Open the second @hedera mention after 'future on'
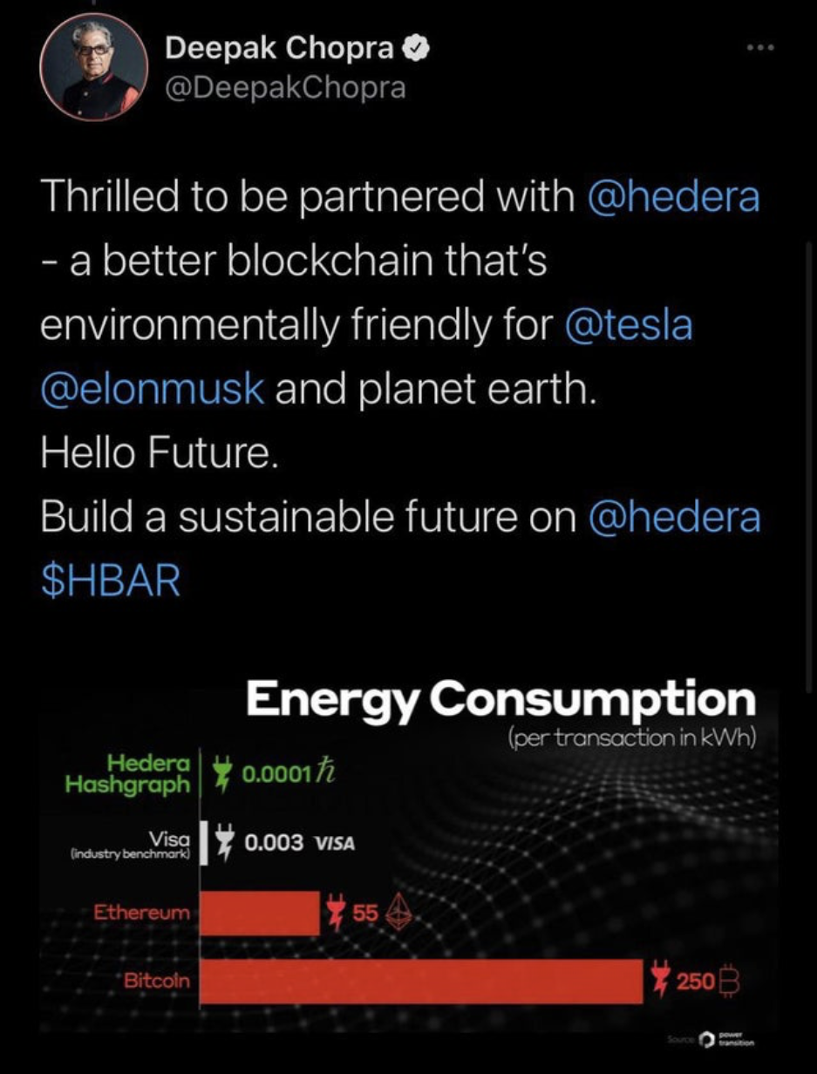The image size is (817, 1074). (675, 518)
